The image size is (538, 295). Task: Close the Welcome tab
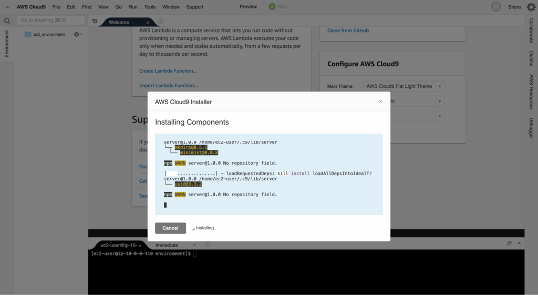pyautogui.click(x=148, y=22)
